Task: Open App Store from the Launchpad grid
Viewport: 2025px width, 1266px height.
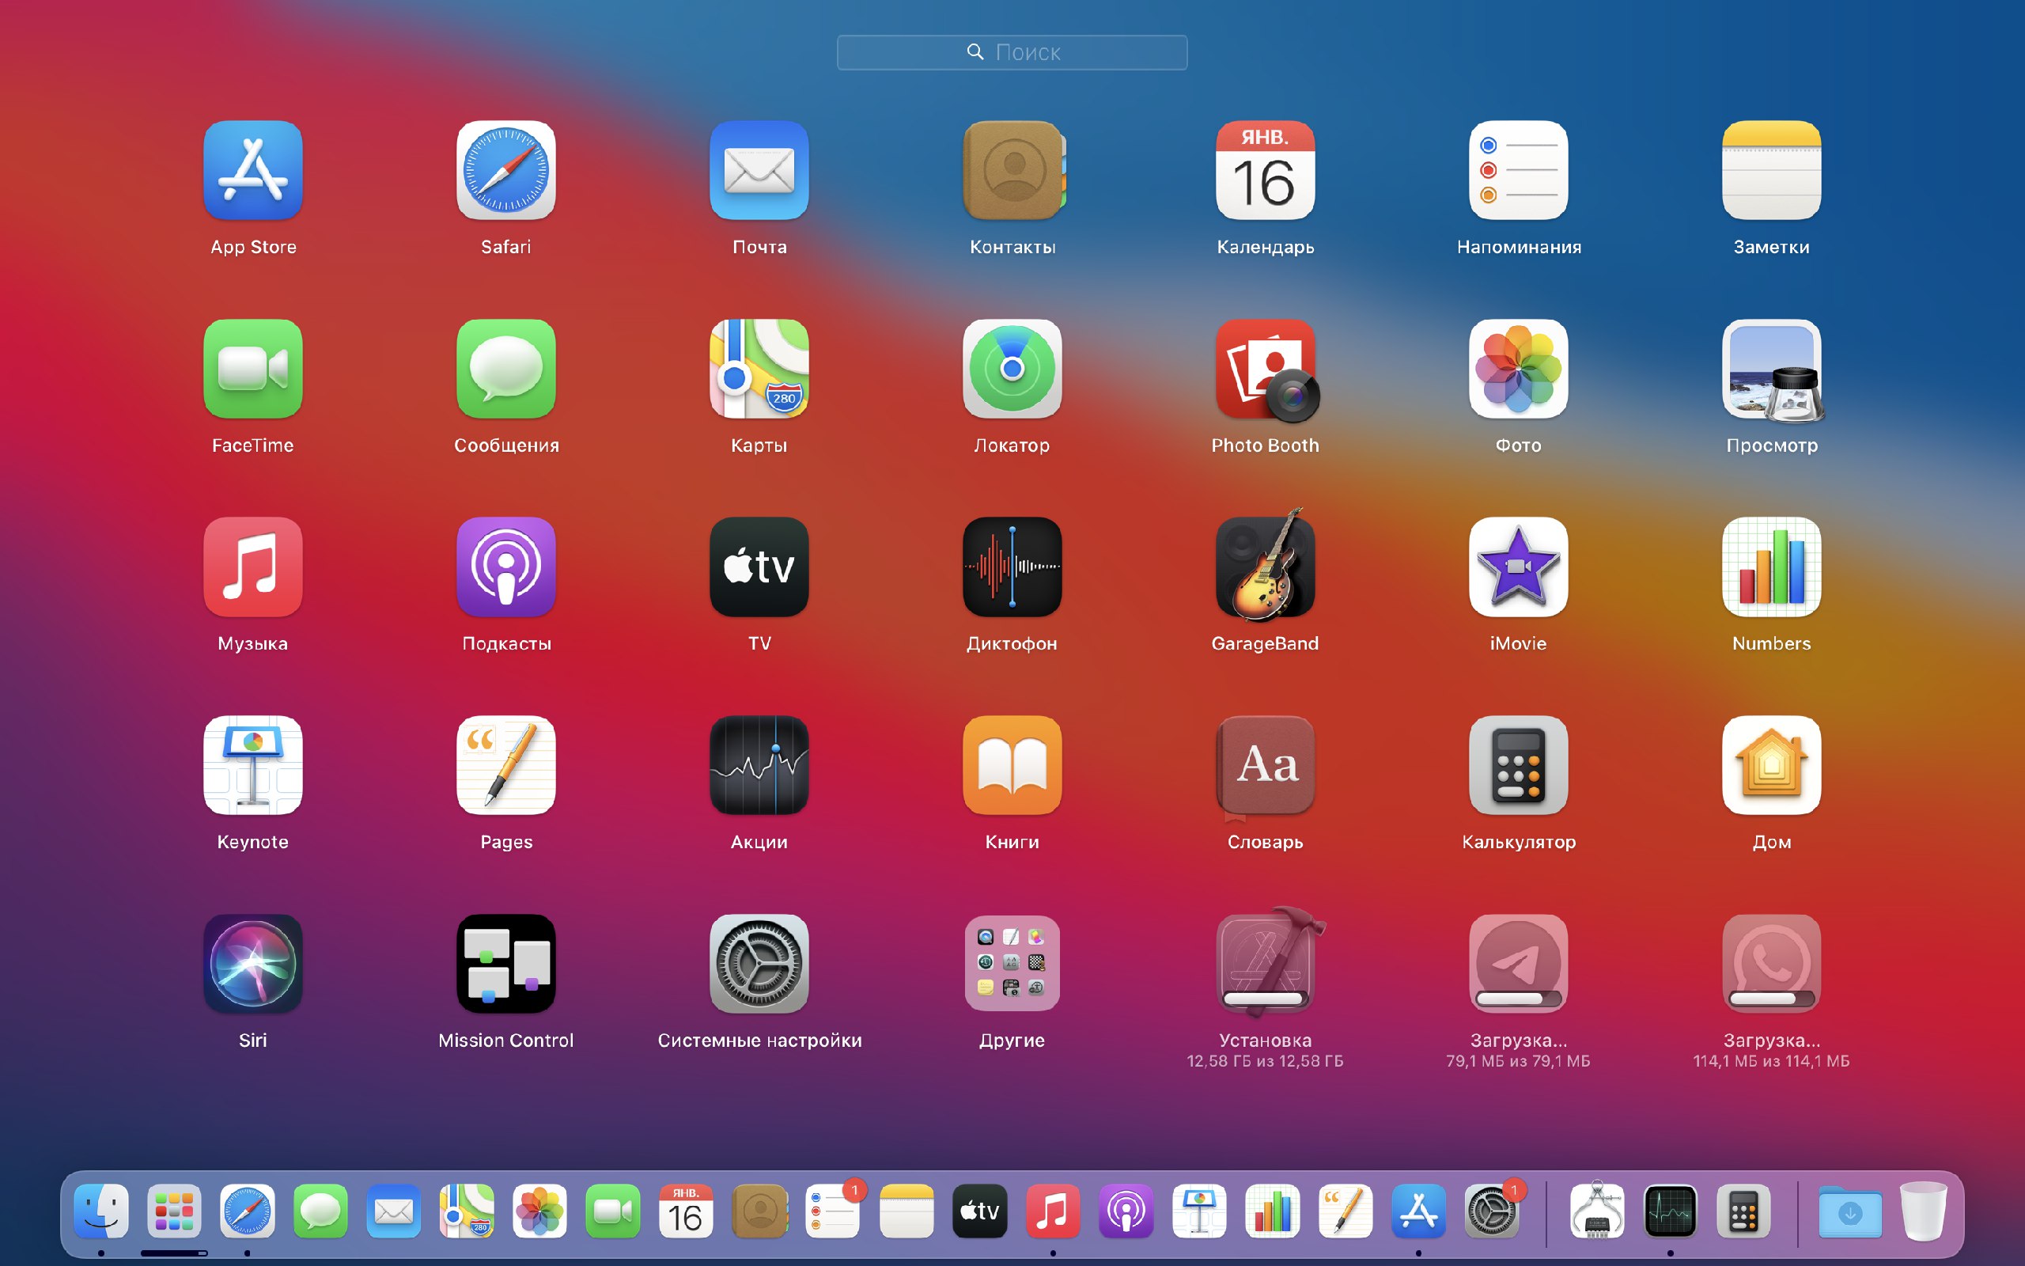Action: tap(252, 171)
